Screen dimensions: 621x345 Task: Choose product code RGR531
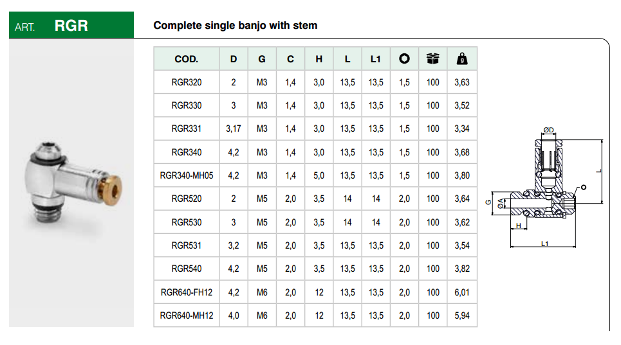tap(187, 245)
